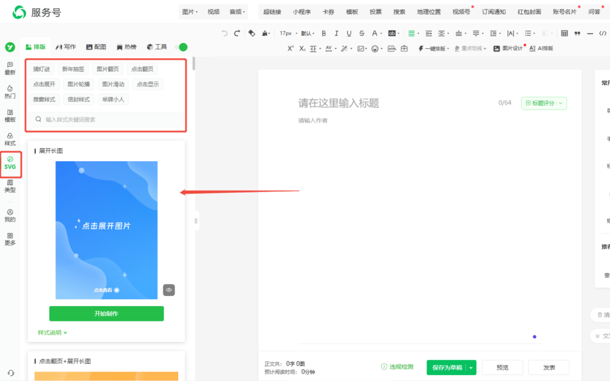This screenshot has height=381, width=610.
Task: Open the text background color dropdown
Action: click(394, 33)
